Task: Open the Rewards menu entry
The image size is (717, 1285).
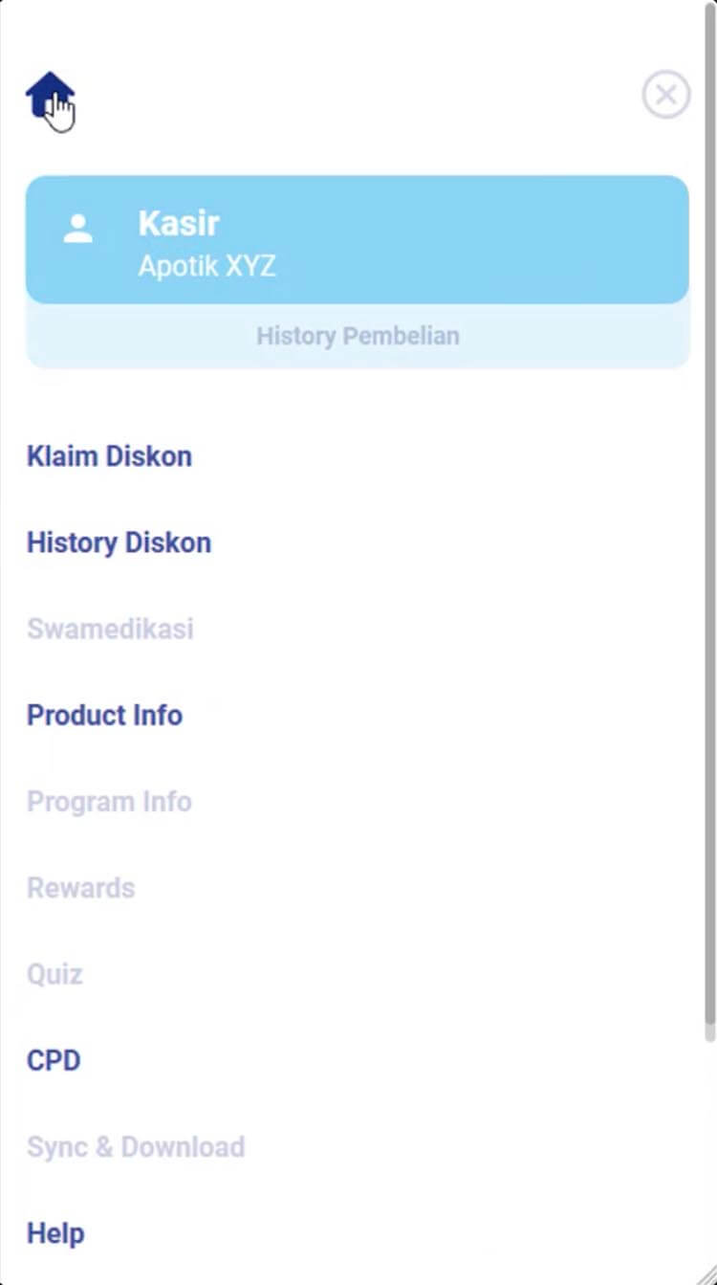Action: pos(80,888)
